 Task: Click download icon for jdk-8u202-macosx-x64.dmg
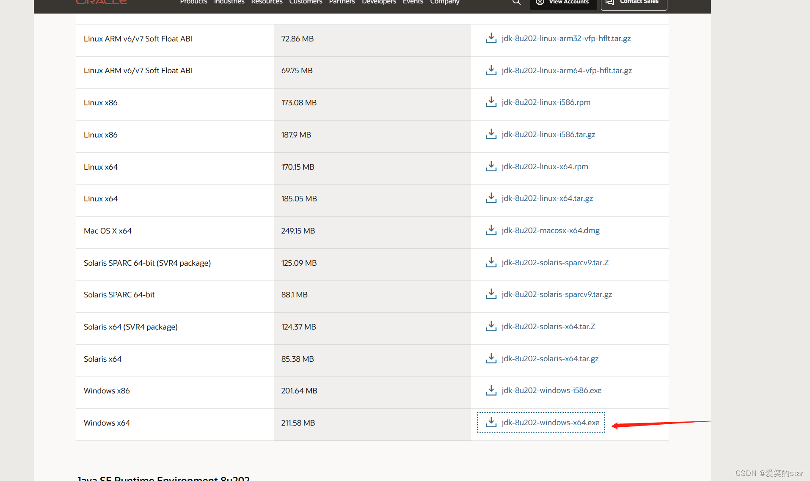[x=491, y=230]
